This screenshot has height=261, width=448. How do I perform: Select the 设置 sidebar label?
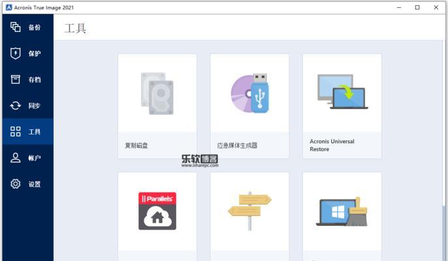click(x=34, y=184)
